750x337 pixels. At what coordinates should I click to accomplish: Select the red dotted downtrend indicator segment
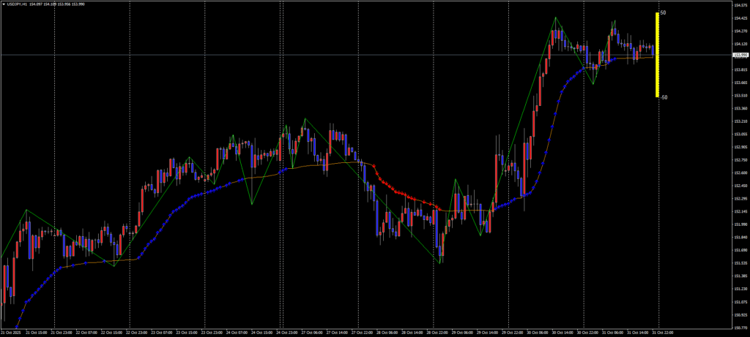pyautogui.click(x=403, y=194)
